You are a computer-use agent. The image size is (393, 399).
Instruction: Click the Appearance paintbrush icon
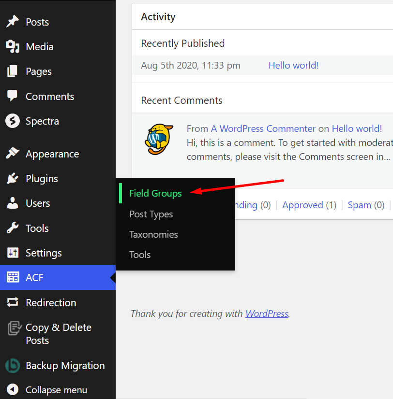tap(12, 154)
